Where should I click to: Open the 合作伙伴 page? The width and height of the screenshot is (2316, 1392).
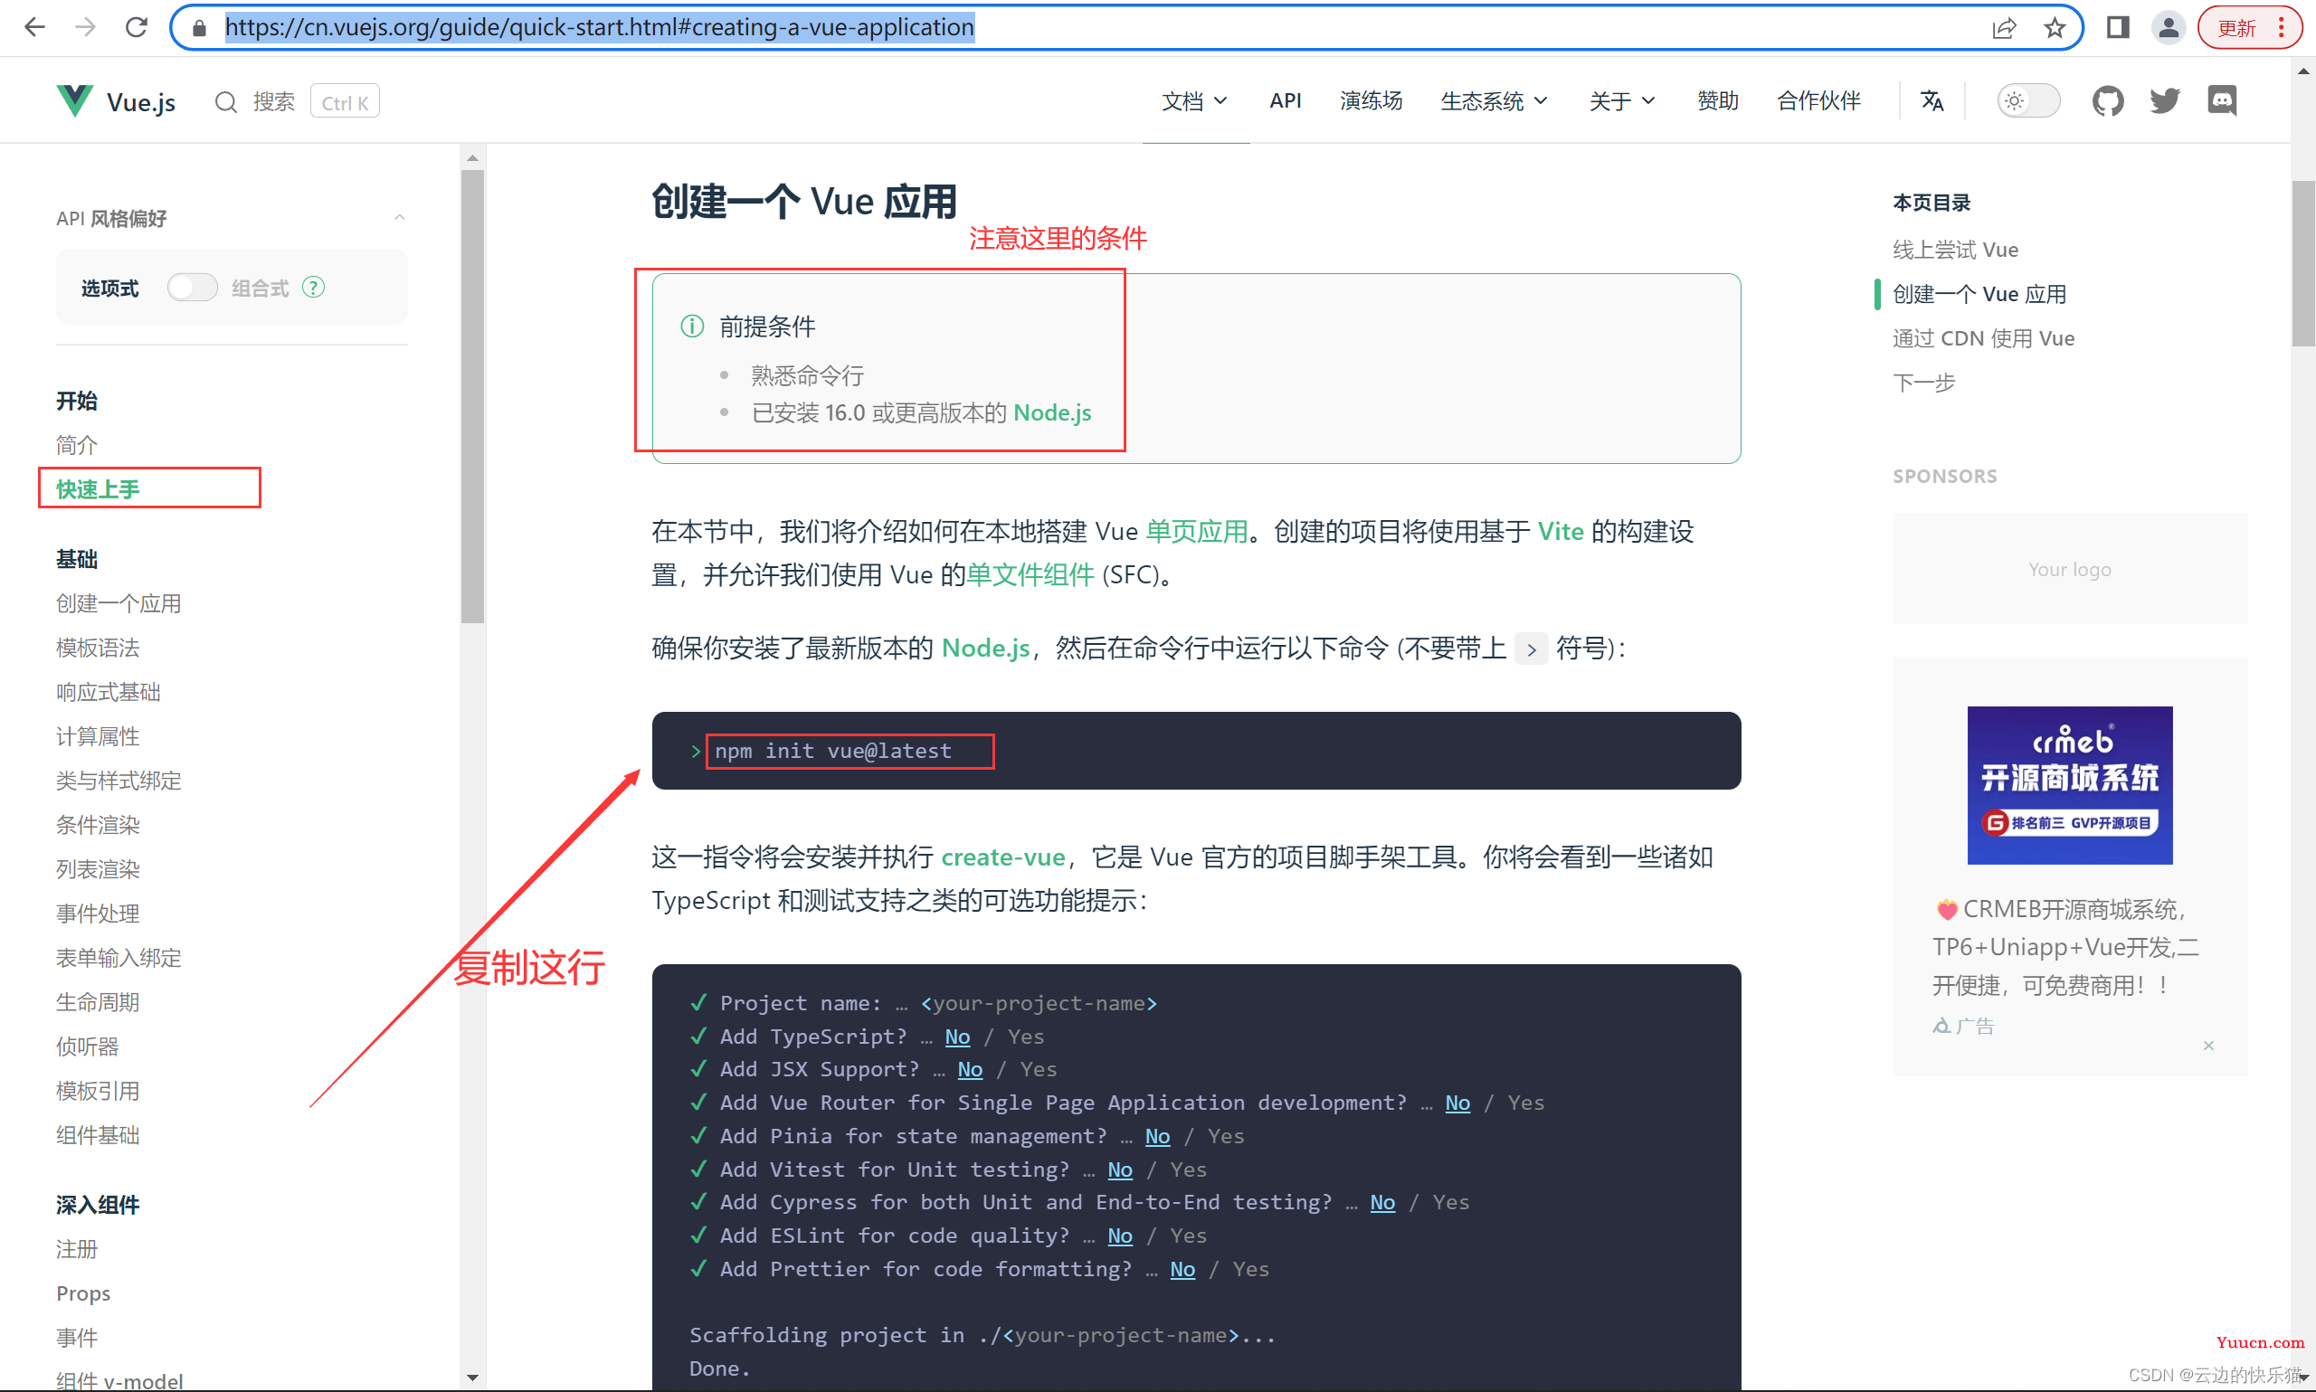pos(1818,100)
